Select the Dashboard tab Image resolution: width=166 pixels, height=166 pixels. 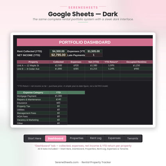[55, 138]
